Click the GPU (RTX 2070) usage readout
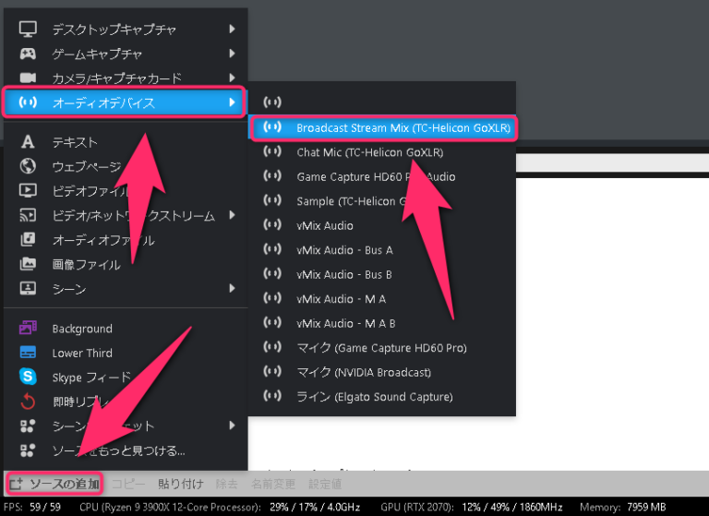Screen dimensions: 709x516 (x=472, y=507)
